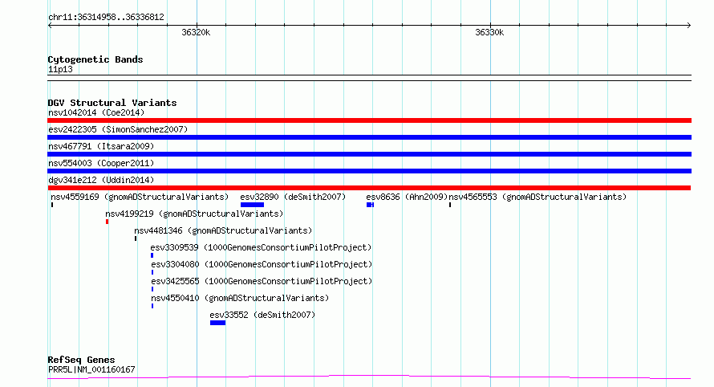Image resolution: width=714 pixels, height=387 pixels.
Task: Open nsv4481346 gnomAD variant label
Action: pyautogui.click(x=223, y=230)
